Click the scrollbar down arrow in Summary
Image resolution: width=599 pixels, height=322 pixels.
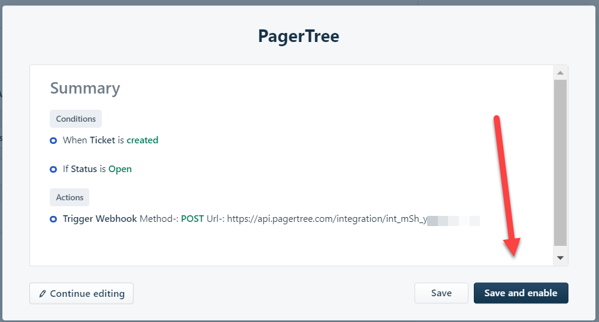[560, 258]
